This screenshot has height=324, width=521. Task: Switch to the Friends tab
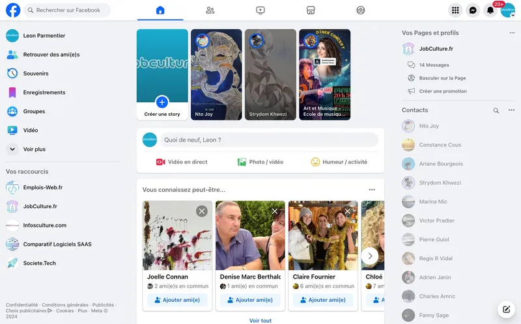click(x=210, y=10)
